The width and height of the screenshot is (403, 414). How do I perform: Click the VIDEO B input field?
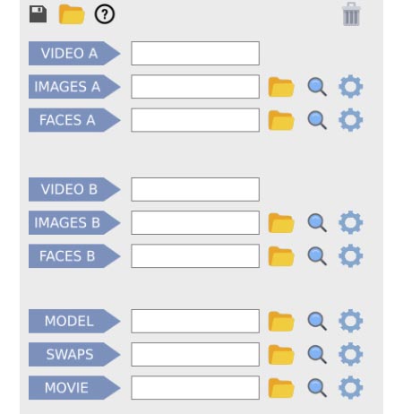[x=195, y=189]
